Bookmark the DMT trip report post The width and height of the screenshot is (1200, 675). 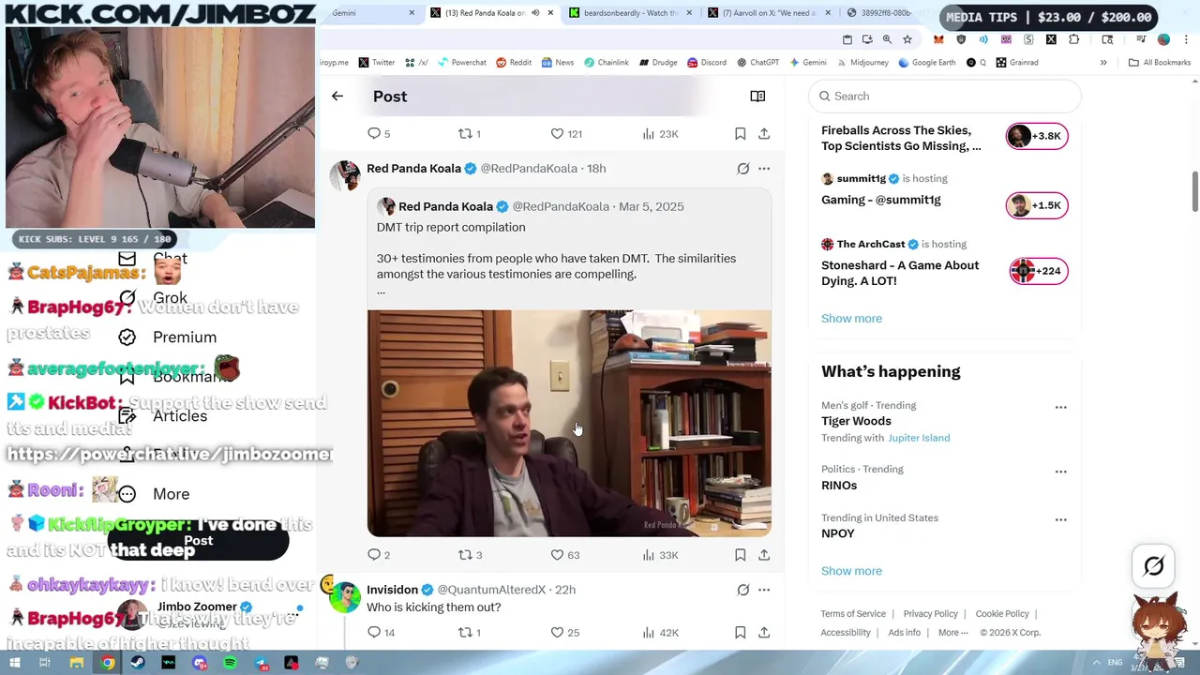pos(740,555)
